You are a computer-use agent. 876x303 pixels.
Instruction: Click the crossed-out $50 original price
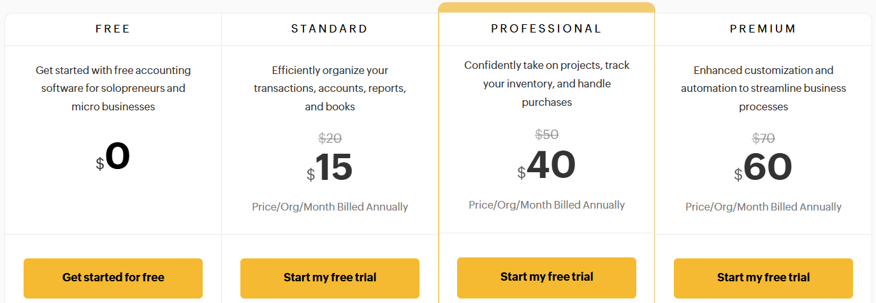(546, 135)
